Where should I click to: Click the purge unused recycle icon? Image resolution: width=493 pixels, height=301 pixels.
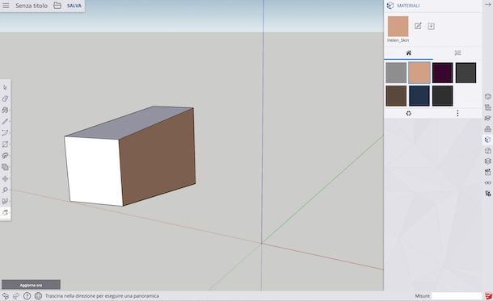(408, 113)
